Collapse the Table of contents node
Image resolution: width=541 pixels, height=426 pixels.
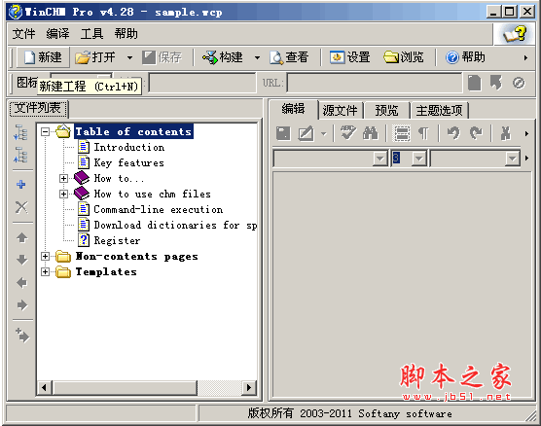pos(45,131)
